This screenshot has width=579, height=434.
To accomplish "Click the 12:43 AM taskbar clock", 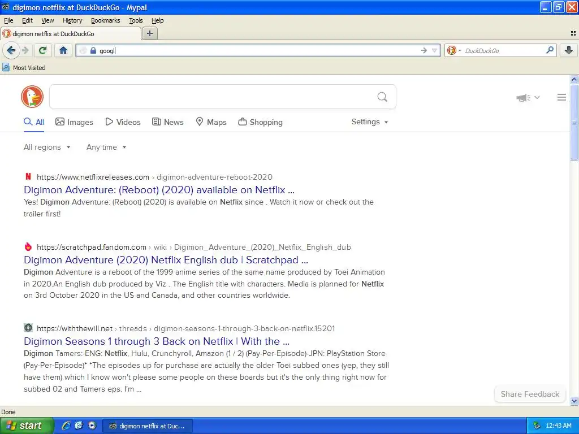I will coord(559,426).
